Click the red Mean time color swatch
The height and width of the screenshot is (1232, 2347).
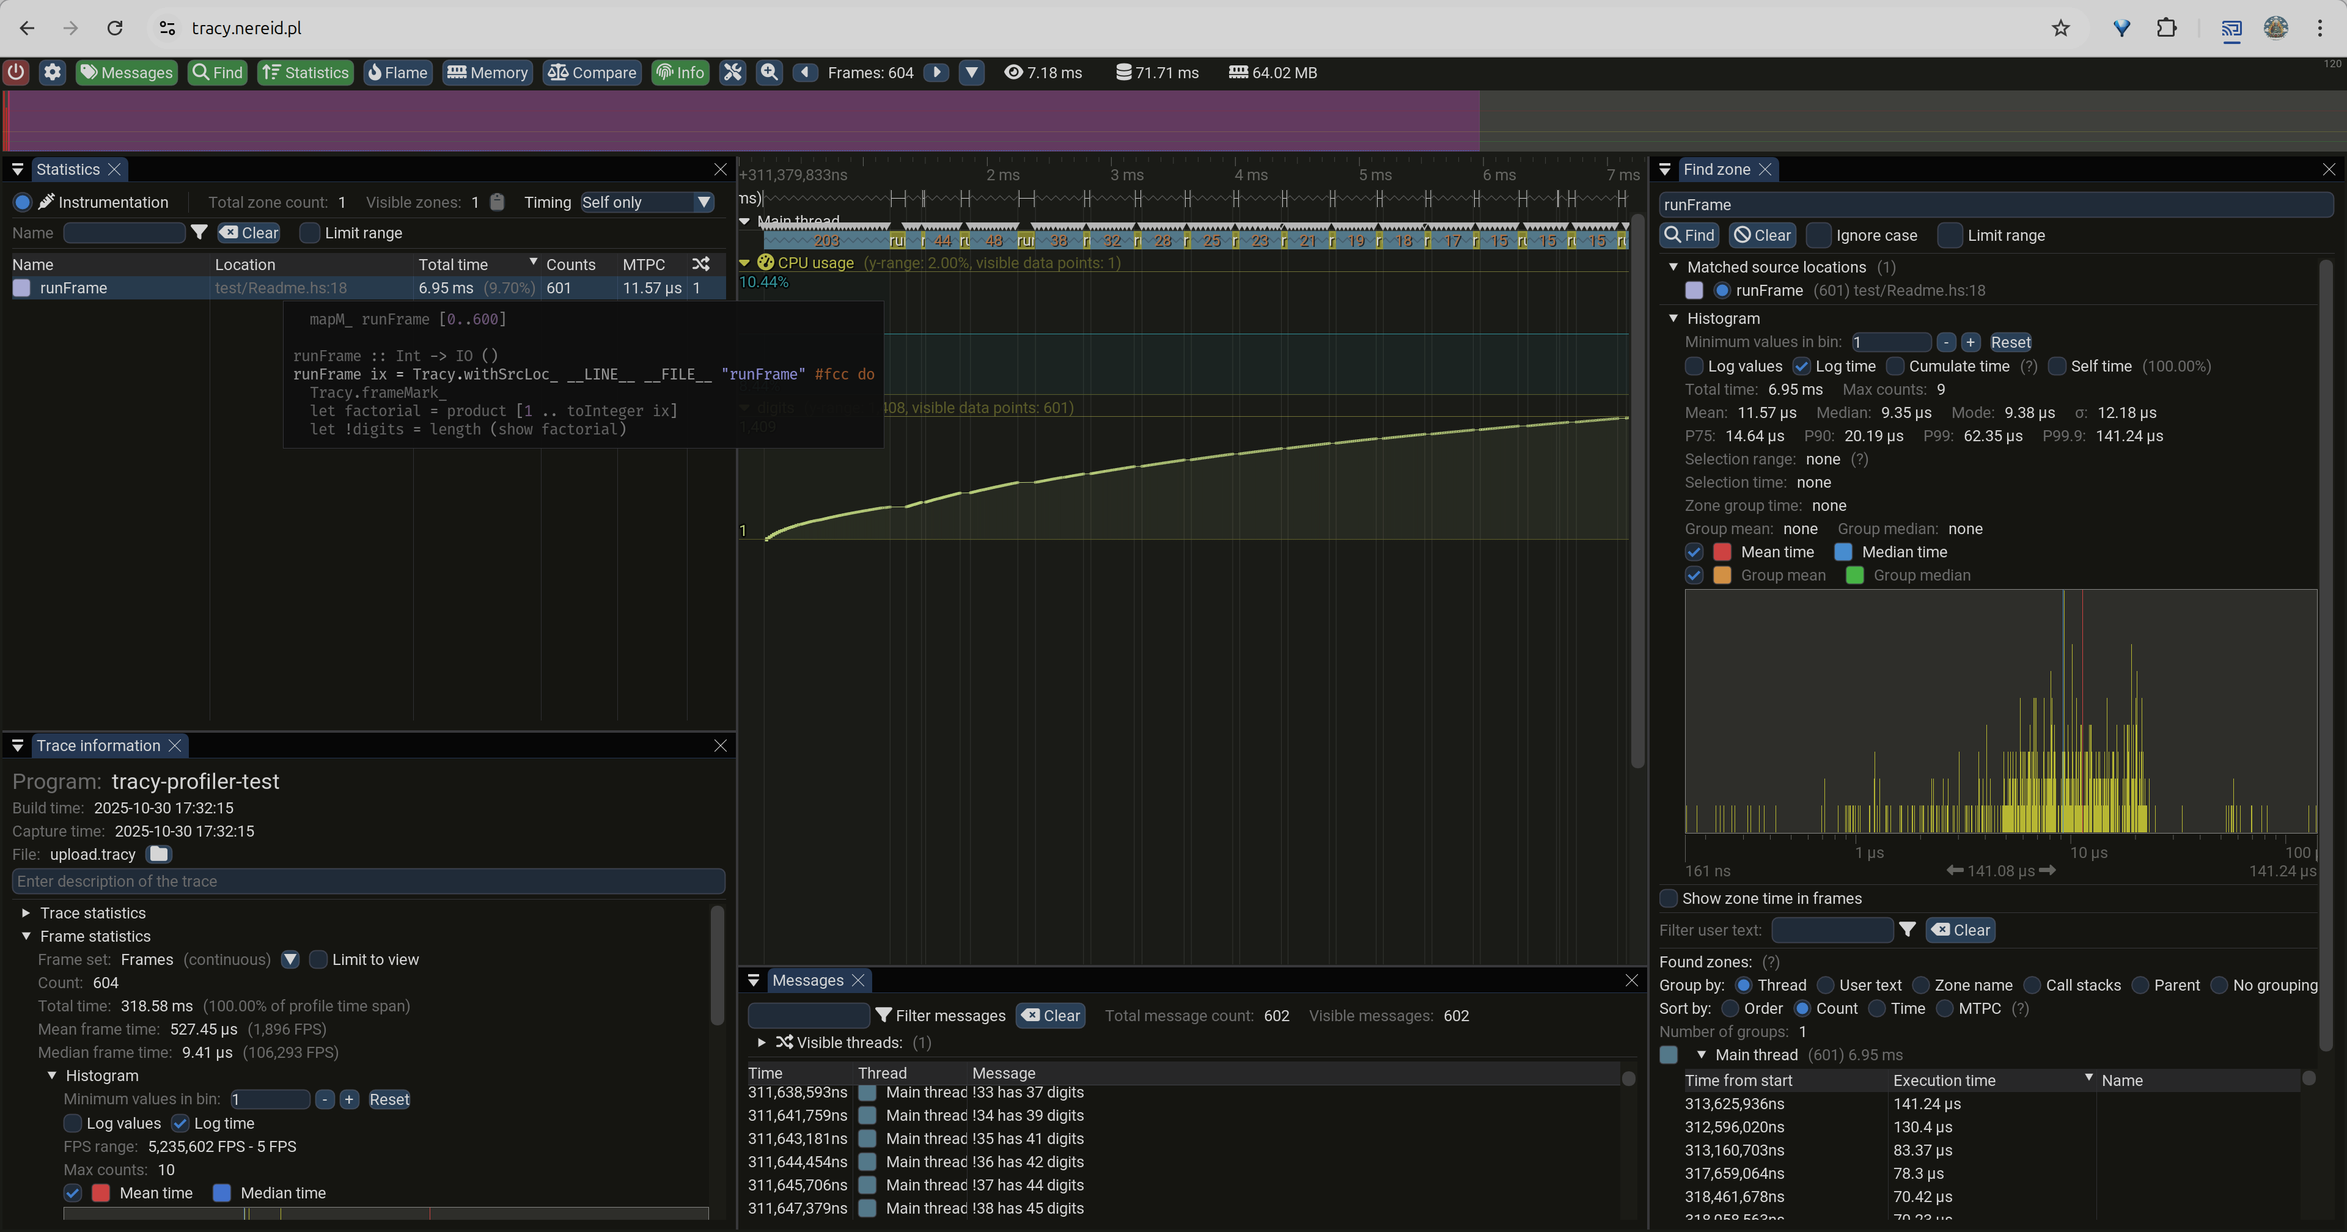1722,552
